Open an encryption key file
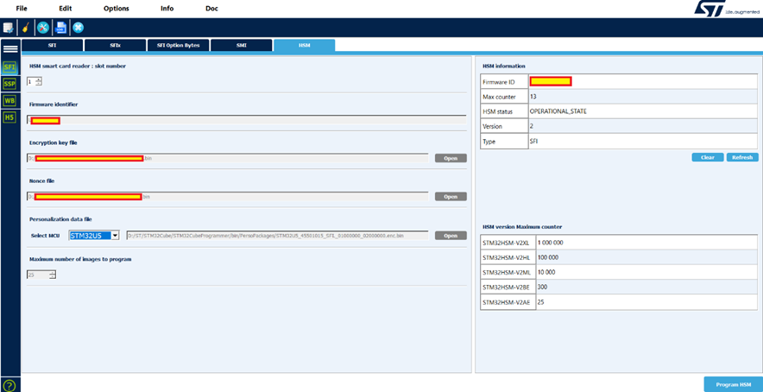This screenshot has height=392, width=763. (451, 158)
